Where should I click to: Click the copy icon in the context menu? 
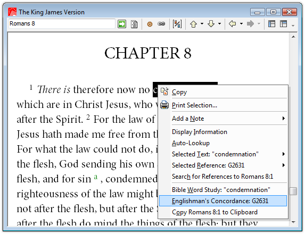(x=164, y=91)
